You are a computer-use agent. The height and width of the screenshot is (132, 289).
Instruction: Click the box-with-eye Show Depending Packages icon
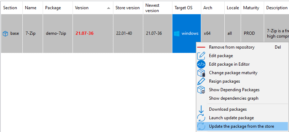tap(201, 90)
